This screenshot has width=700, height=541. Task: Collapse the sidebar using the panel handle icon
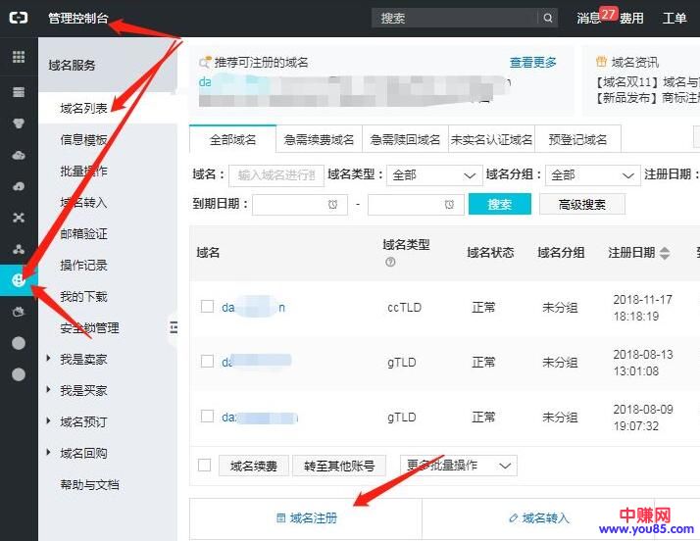click(x=174, y=327)
